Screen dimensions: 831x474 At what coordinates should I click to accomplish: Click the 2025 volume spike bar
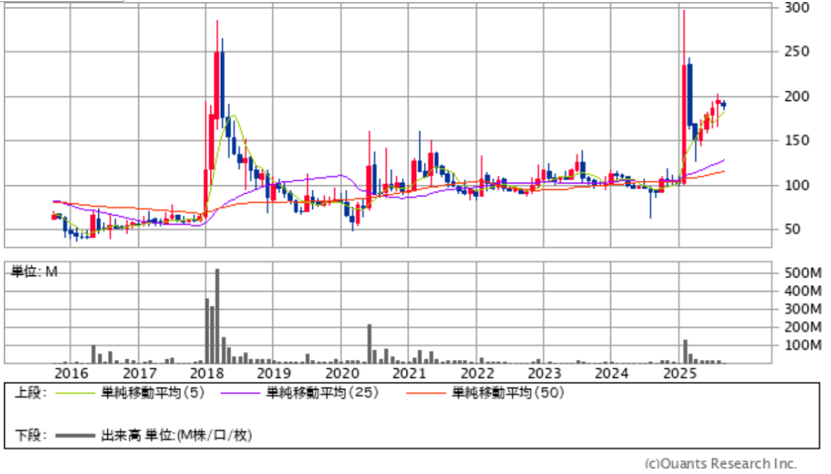685,352
